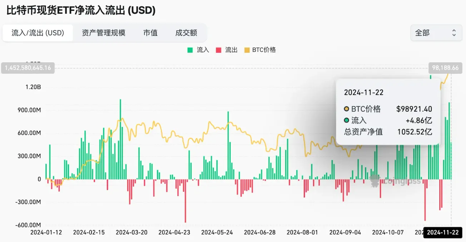Screen dimensions: 466x242
Task: Click the highlighted 2024-11-22 date marker
Action: point(443,233)
